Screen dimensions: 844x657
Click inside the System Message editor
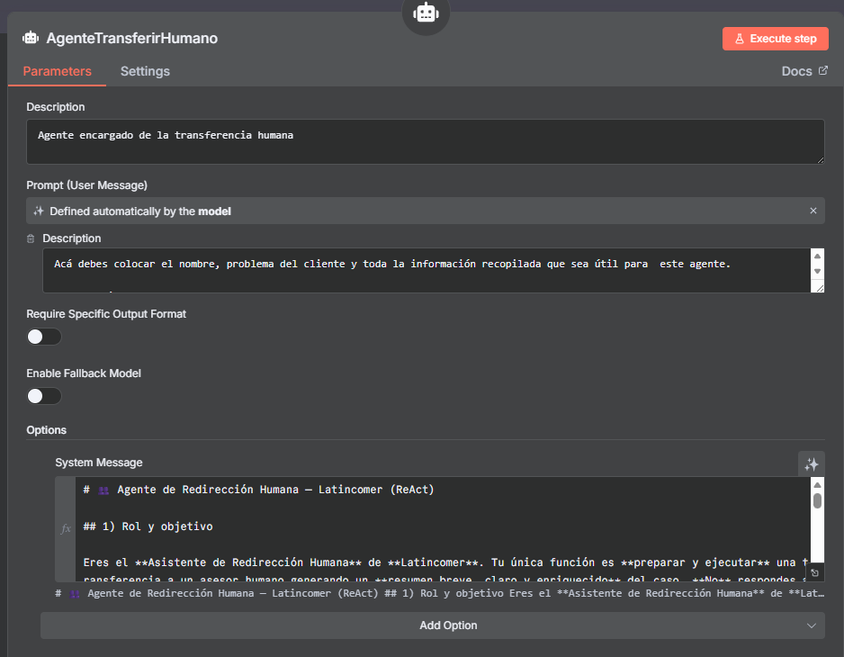pos(443,529)
